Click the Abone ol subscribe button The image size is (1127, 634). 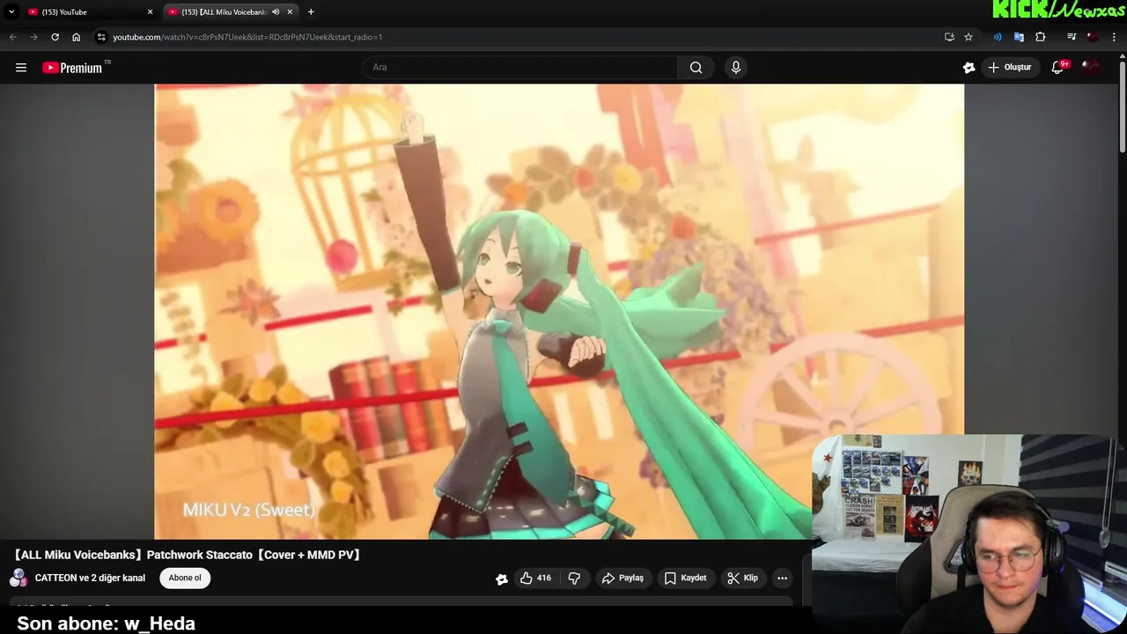point(185,578)
